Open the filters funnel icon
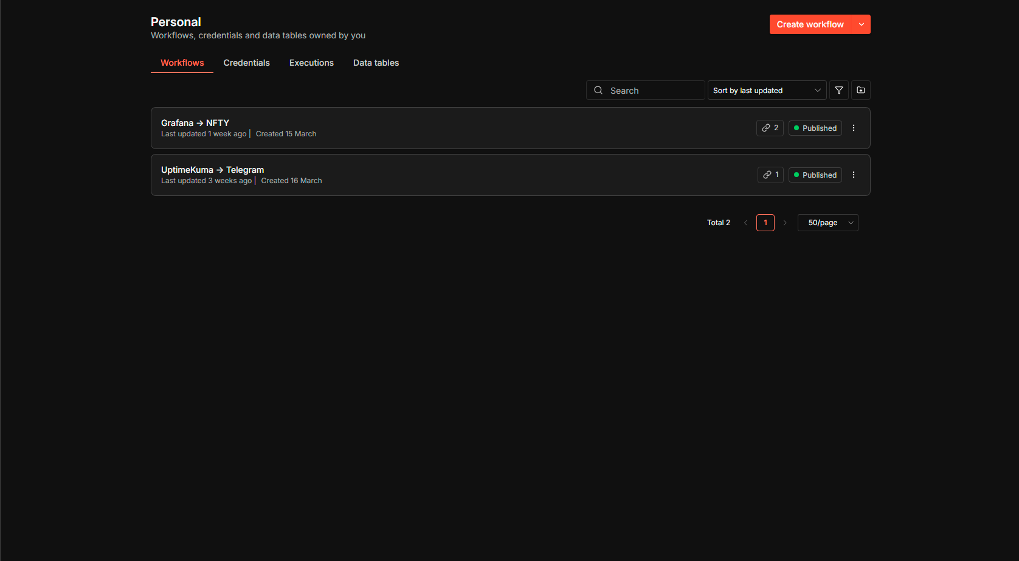This screenshot has width=1019, height=561. click(839, 90)
